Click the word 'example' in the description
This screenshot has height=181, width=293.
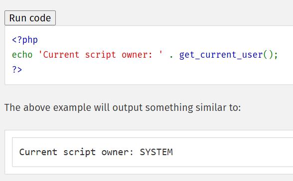72,108
